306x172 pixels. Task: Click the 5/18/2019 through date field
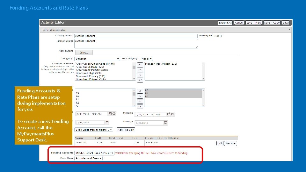pyautogui.click(x=149, y=123)
